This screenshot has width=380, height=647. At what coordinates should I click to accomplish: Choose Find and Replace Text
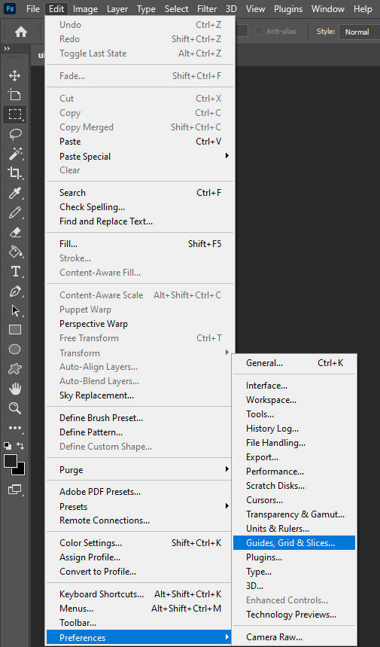[x=140, y=221]
